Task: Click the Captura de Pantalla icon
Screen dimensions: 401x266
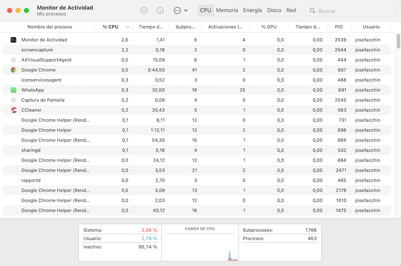Action: coord(13,100)
